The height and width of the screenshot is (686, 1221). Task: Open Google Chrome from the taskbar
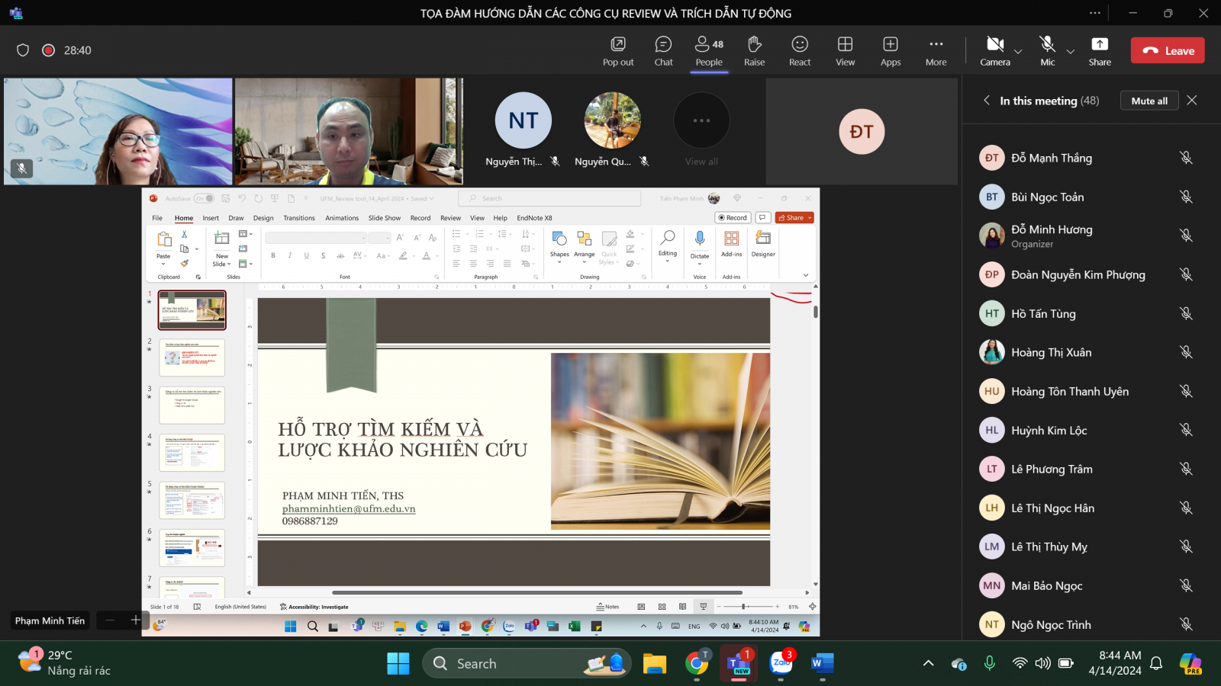point(696,664)
